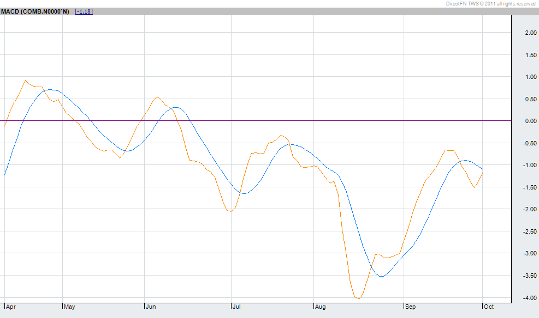Click the [-1.18] MACD value link

(x=84, y=11)
